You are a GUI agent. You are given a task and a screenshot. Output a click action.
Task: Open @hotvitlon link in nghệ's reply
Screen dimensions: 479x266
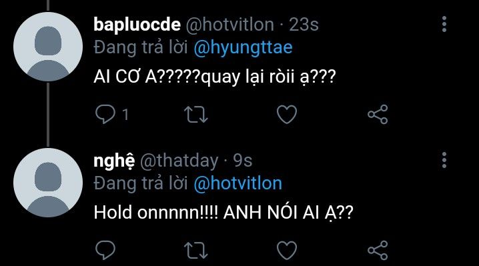238,183
